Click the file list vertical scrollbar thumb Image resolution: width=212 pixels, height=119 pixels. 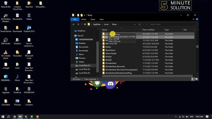coord(197,46)
